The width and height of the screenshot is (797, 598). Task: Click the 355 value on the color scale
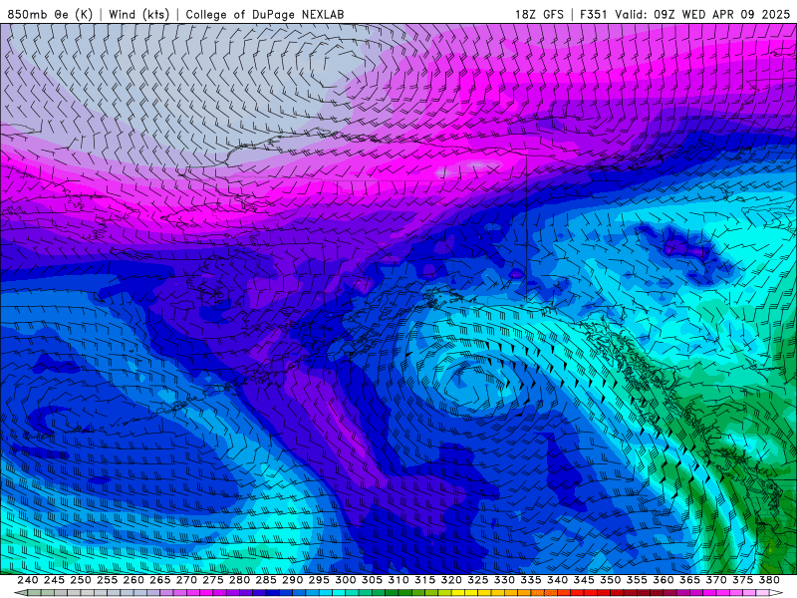coord(637,580)
